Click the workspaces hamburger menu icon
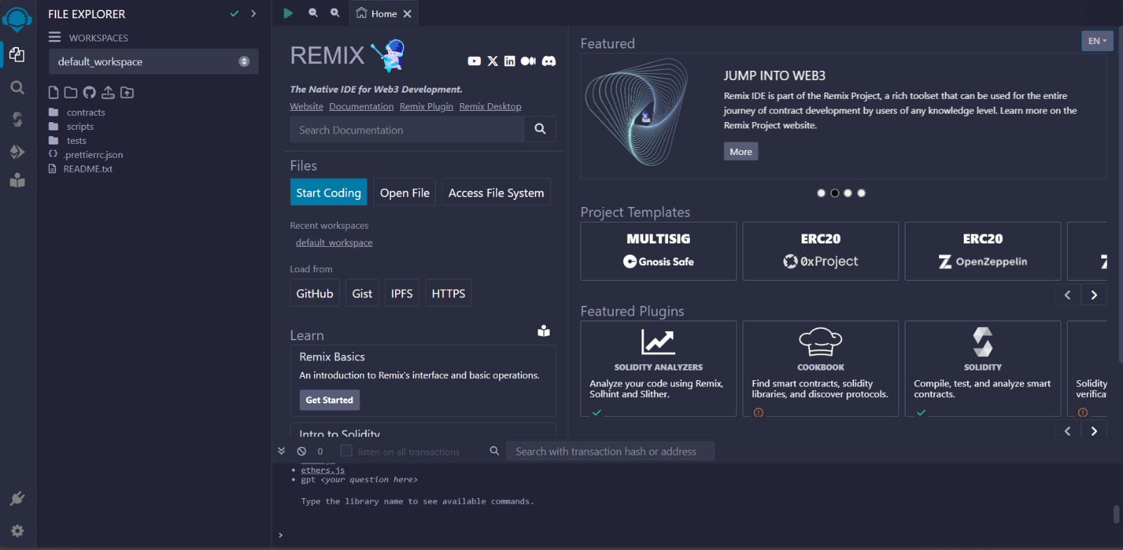The image size is (1123, 550). coord(55,37)
